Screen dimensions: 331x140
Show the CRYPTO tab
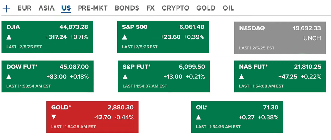(176, 8)
